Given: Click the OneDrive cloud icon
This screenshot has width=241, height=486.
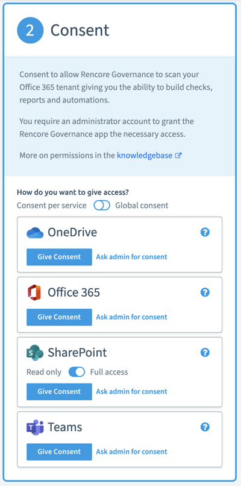Looking at the screenshot, I should tap(35, 233).
